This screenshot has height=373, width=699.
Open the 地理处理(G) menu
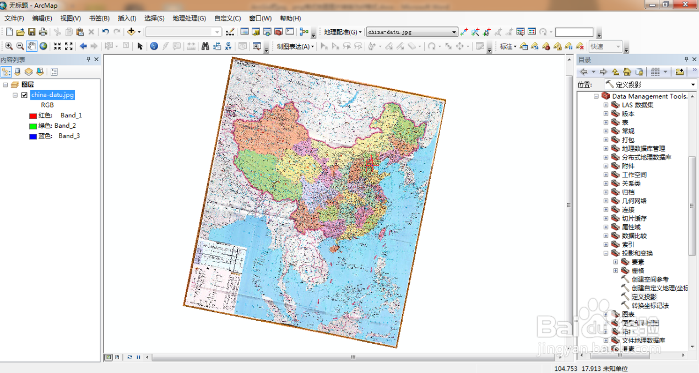[x=189, y=18]
